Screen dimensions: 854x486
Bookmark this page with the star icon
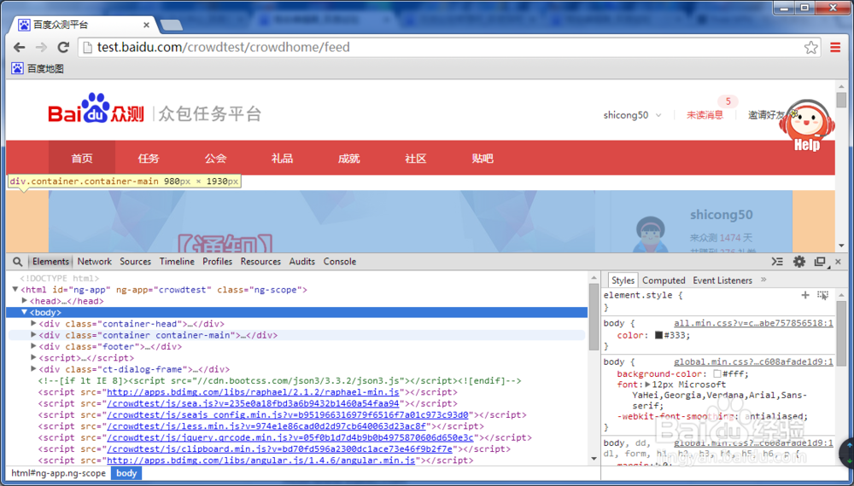pos(811,47)
